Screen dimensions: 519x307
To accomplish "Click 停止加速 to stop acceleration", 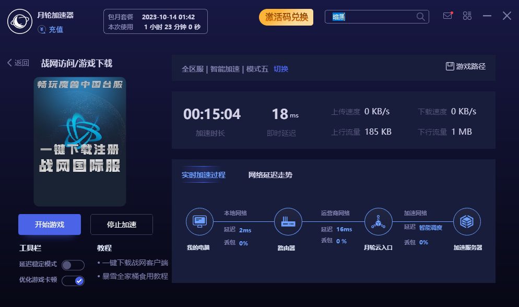I will coord(122,224).
